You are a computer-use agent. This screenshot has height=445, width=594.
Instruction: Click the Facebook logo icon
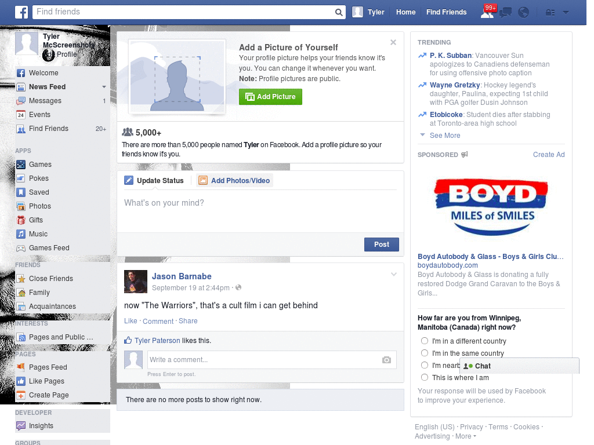click(x=21, y=12)
